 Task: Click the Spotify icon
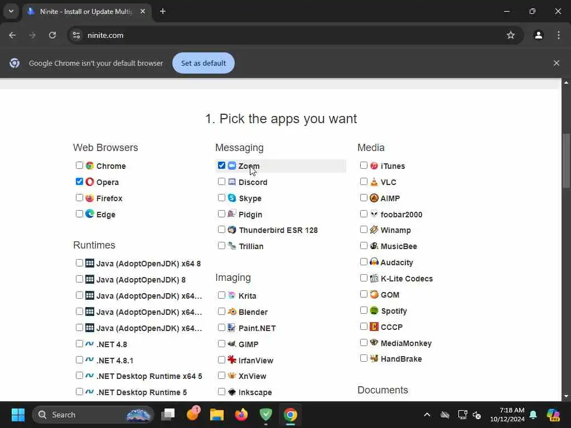[x=374, y=310]
